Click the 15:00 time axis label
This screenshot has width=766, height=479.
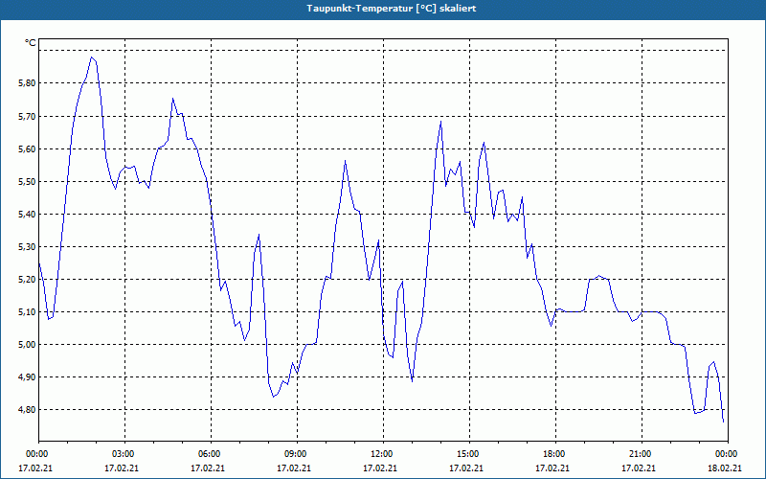click(x=469, y=454)
